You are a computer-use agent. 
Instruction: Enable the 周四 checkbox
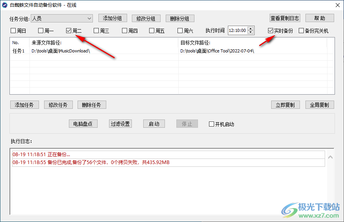[124, 30]
